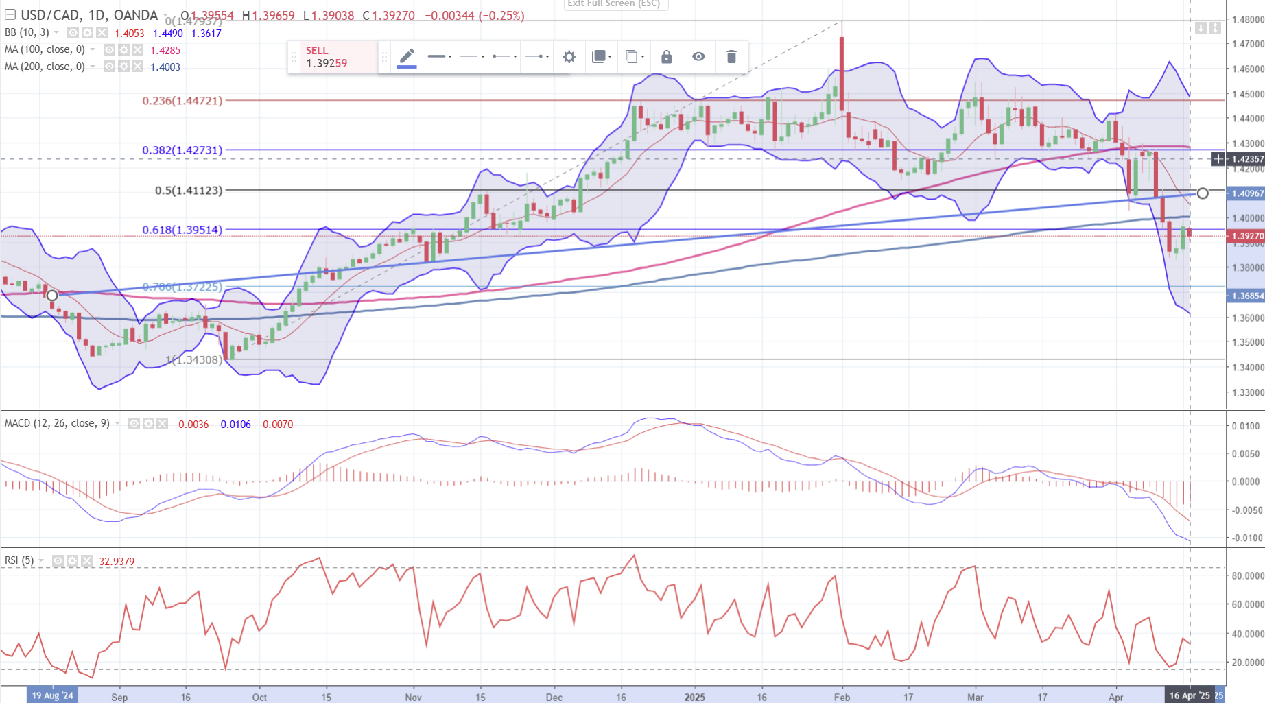Open MACD indicator settings gear
Screen dimensions: 1265x703
tap(148, 424)
